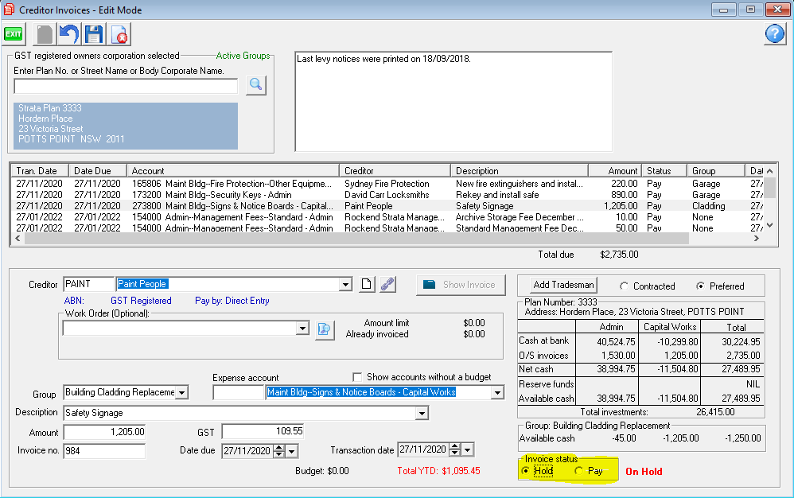794x498 pixels.
Task: Click the grey new document toolbar icon
Action: pos(44,34)
